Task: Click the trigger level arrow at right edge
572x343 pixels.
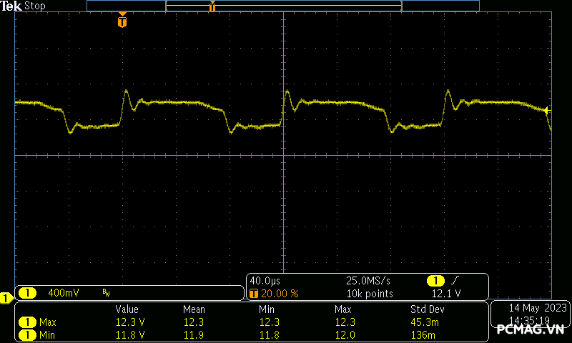Action: pyautogui.click(x=546, y=110)
